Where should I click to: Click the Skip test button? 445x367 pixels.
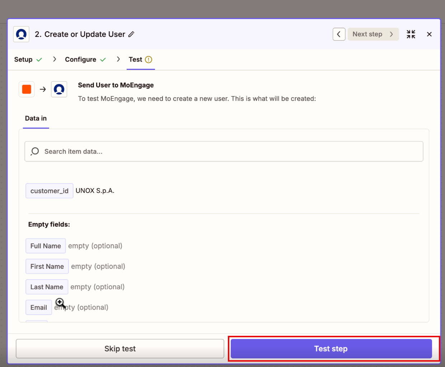pos(120,349)
